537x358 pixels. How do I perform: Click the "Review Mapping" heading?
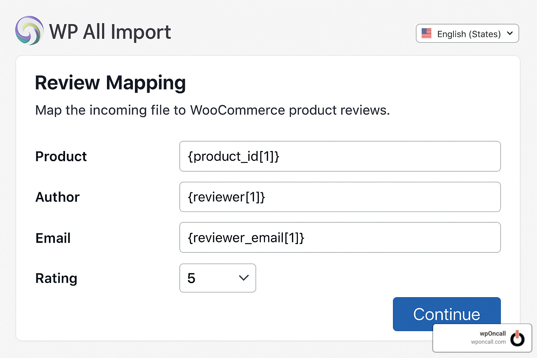click(x=110, y=83)
